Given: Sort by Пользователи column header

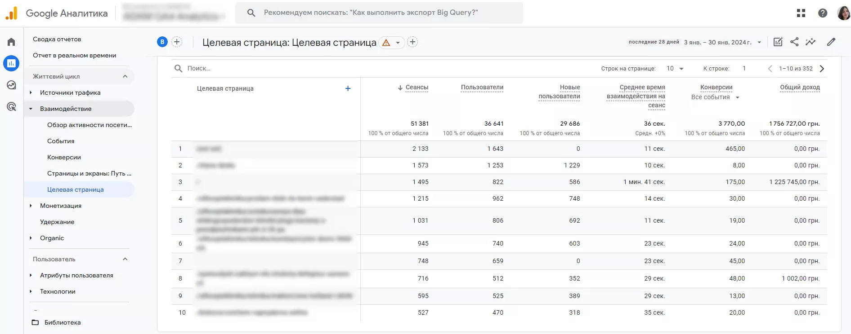Looking at the screenshot, I should (x=482, y=88).
